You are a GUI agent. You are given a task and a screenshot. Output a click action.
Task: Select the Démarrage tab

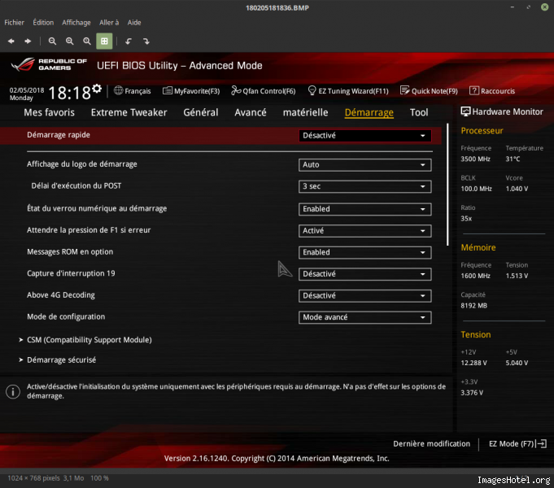[x=369, y=112]
